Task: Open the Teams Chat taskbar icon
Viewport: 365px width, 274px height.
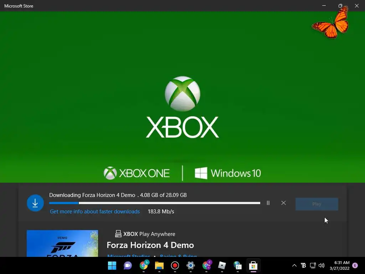Action: pyautogui.click(x=128, y=265)
